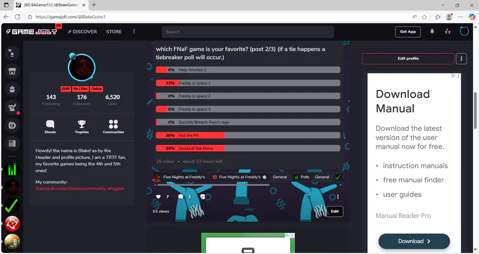Select Security Breach: Fury's rage poll option
This screenshot has height=254, width=479.
tap(247, 122)
